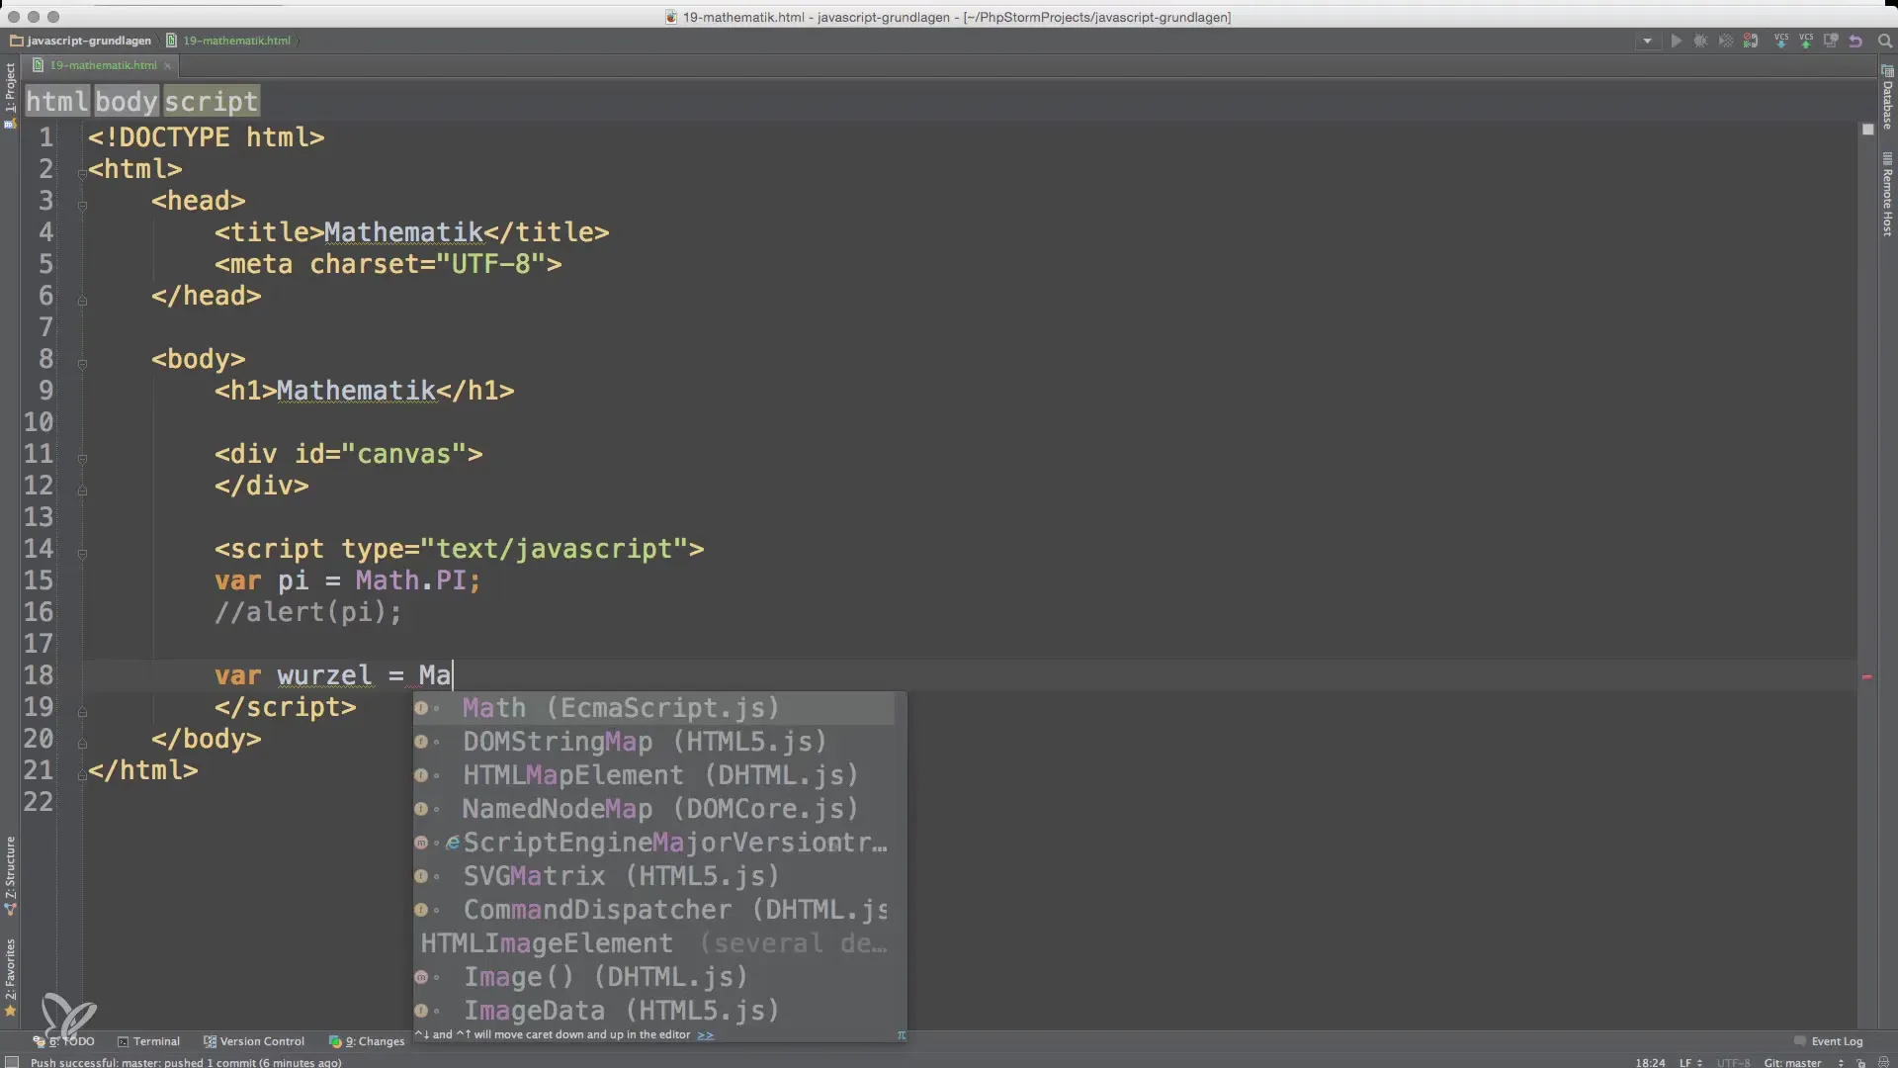Select ScriptEngineMajorVersion completion entry
This screenshot has width=1898, height=1068.
coord(653,843)
